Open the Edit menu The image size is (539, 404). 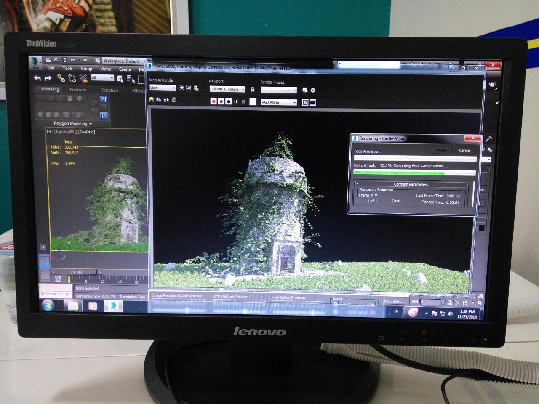pyautogui.click(x=51, y=68)
